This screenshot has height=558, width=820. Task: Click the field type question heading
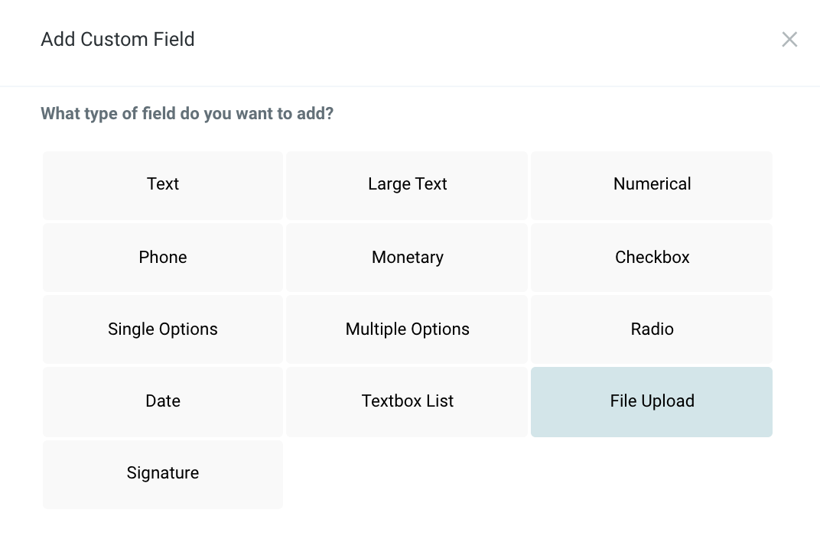[x=187, y=114]
